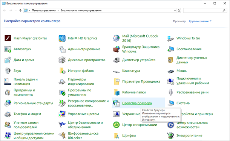Click the search magnifier icon

[x=224, y=10]
